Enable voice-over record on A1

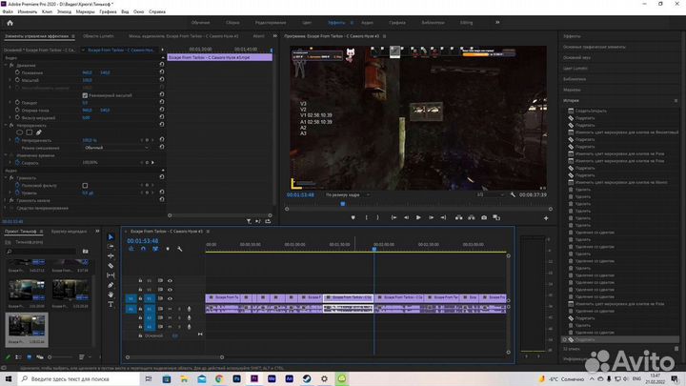tap(189, 309)
